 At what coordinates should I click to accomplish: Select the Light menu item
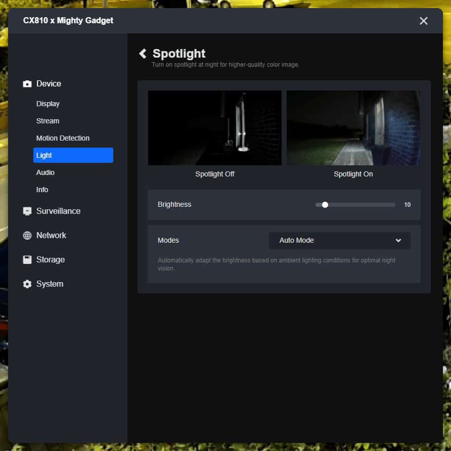[73, 155]
